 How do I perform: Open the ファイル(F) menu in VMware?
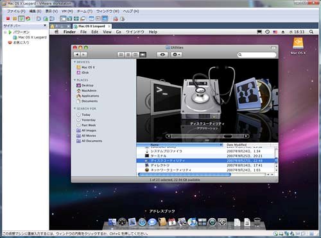tap(16, 11)
